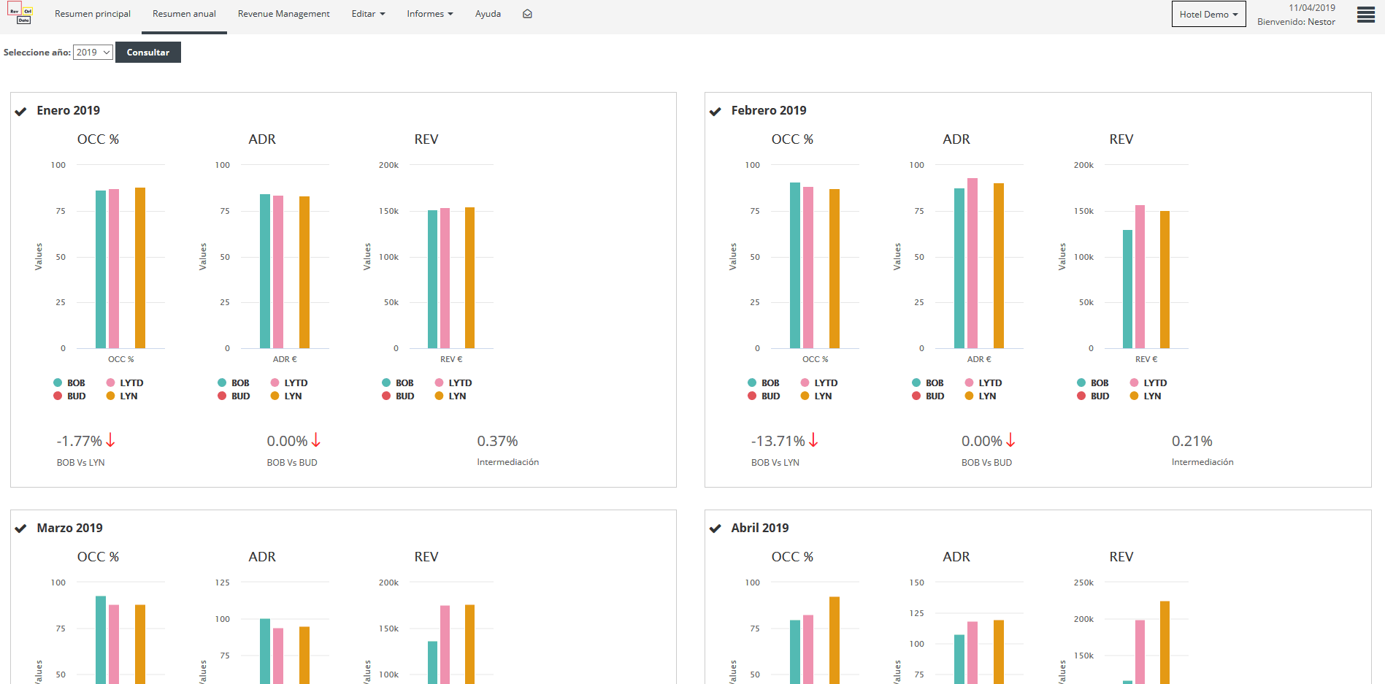Open the Hotel Demo selector
The width and height of the screenshot is (1385, 684).
pos(1208,13)
